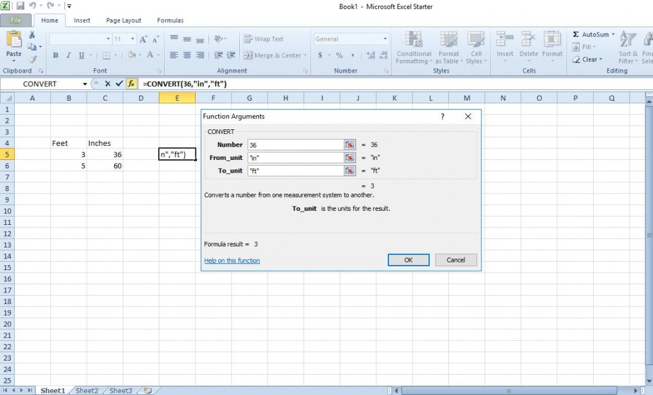
Task: Switch to Sheet2 tab
Action: tap(87, 391)
